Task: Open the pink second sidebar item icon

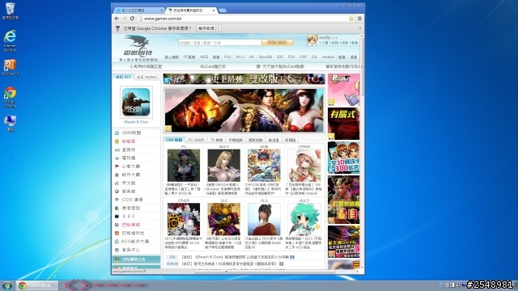Action: tap(117, 141)
